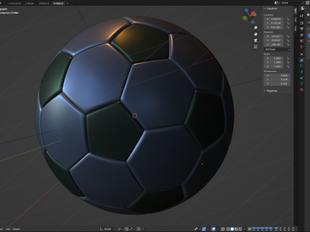Click the zoom magnifier navigation icon
Image resolution: width=310 pixels, height=232 pixels.
[256, 28]
